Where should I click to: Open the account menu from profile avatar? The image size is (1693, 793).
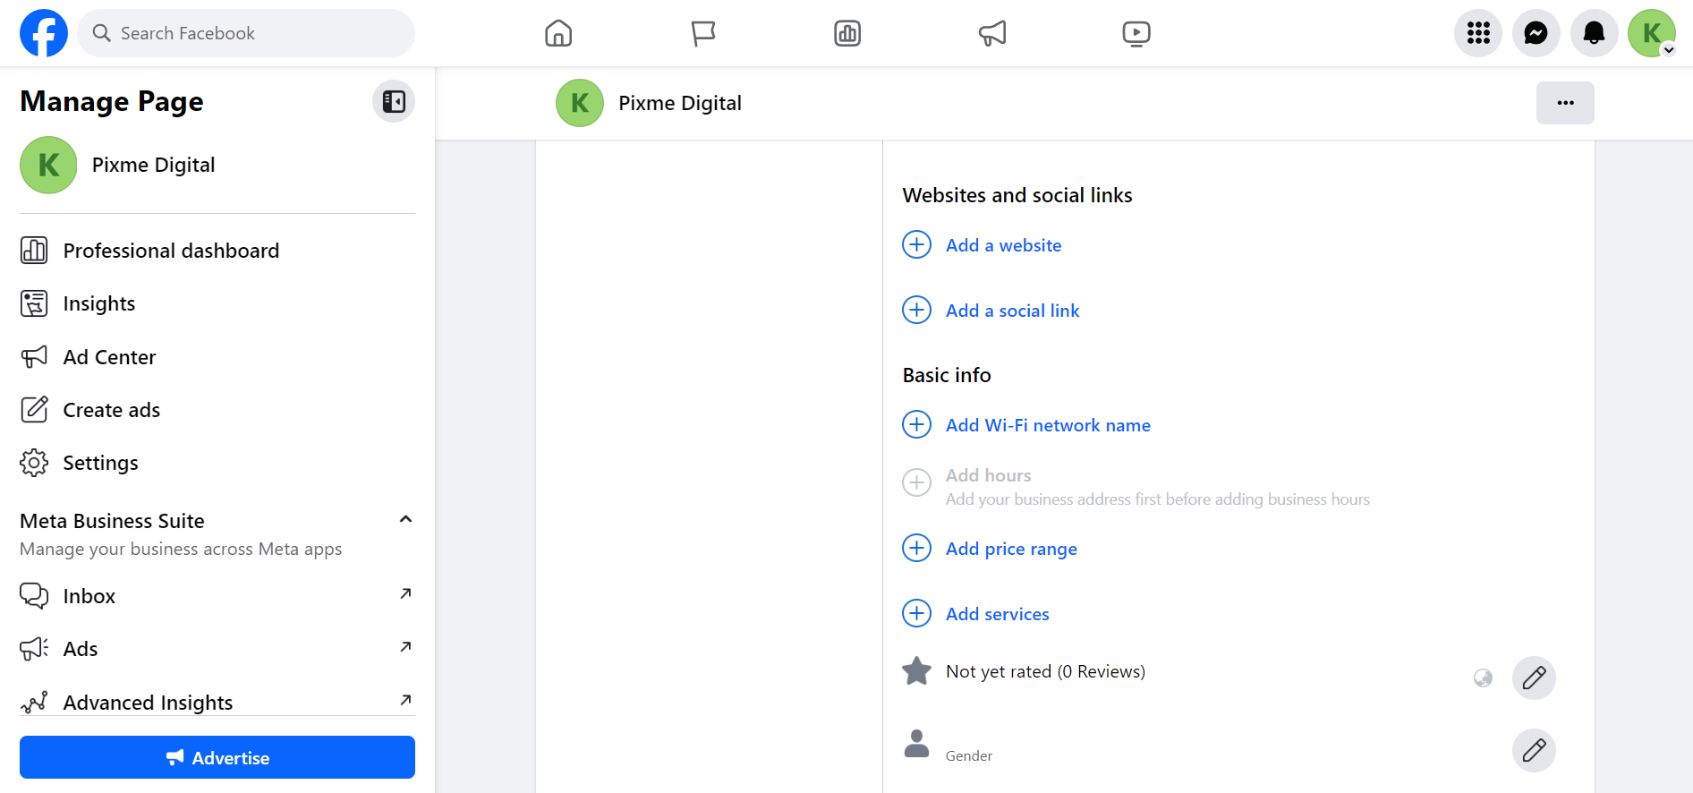(1651, 33)
